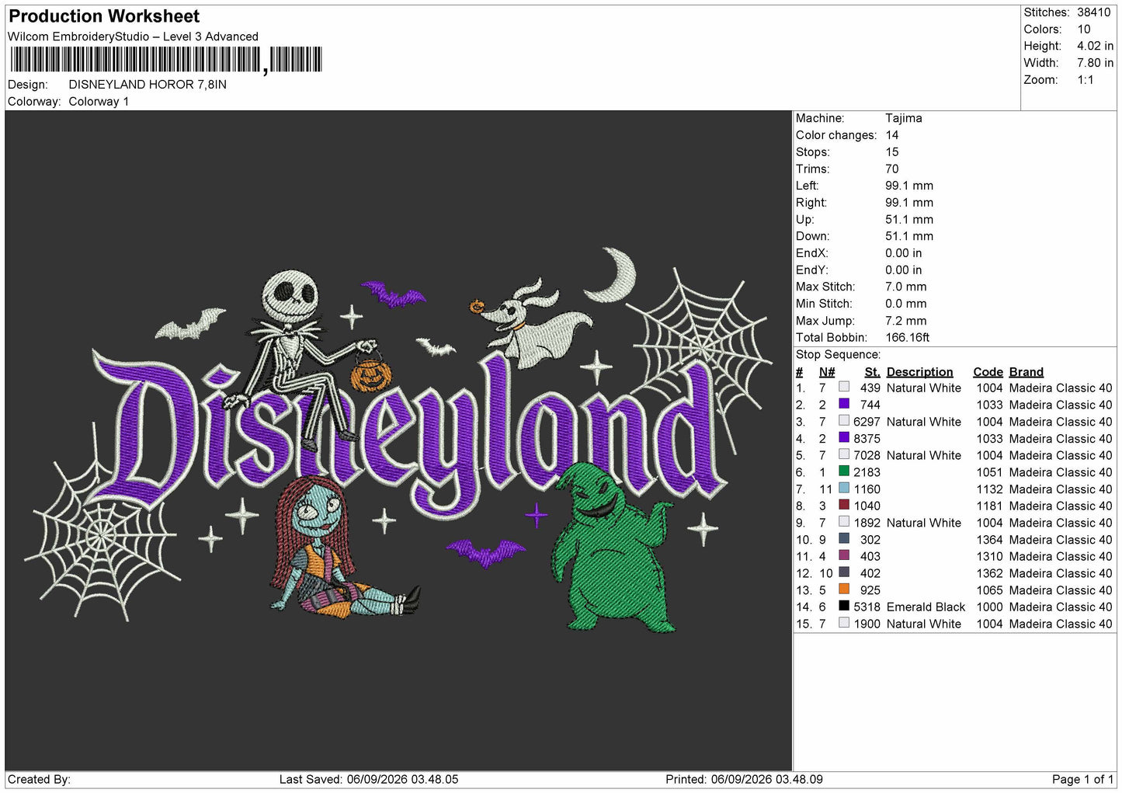Click the crescent moon in the design
1122x793 pixels.
[x=613, y=274]
